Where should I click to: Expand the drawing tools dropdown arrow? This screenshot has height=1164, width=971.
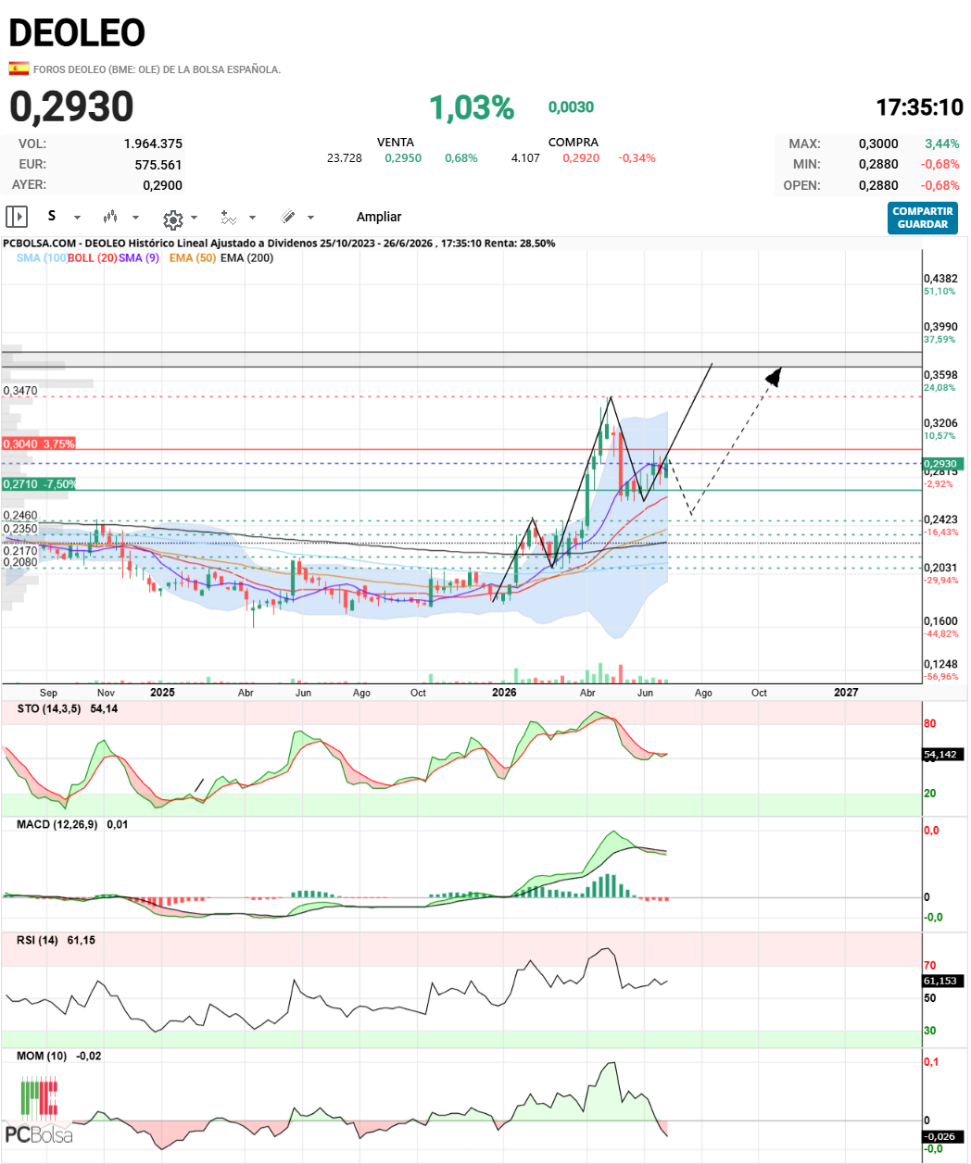tap(310, 218)
